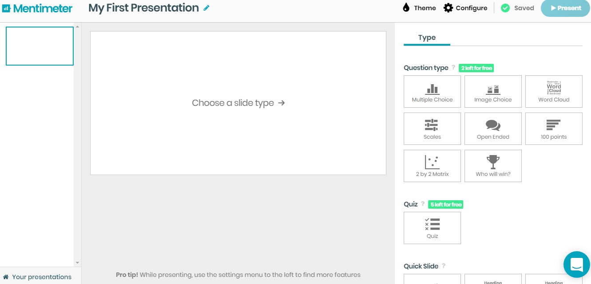Open the Configure menu
591x284 pixels.
(465, 8)
